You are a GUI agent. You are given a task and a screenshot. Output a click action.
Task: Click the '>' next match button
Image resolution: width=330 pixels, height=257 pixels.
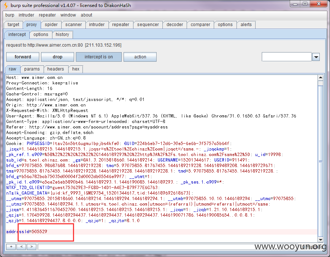pyautogui.click(x=32, y=247)
